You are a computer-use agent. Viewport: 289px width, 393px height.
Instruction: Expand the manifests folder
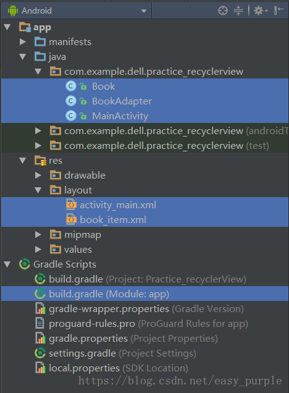coord(23,42)
